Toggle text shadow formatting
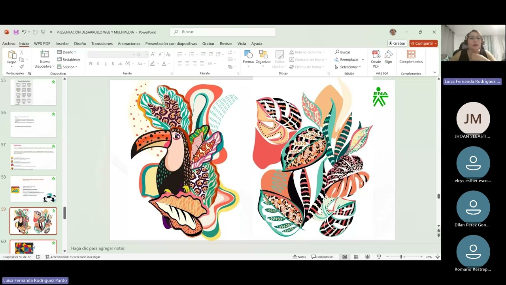This screenshot has height=285, width=506. pos(113,64)
